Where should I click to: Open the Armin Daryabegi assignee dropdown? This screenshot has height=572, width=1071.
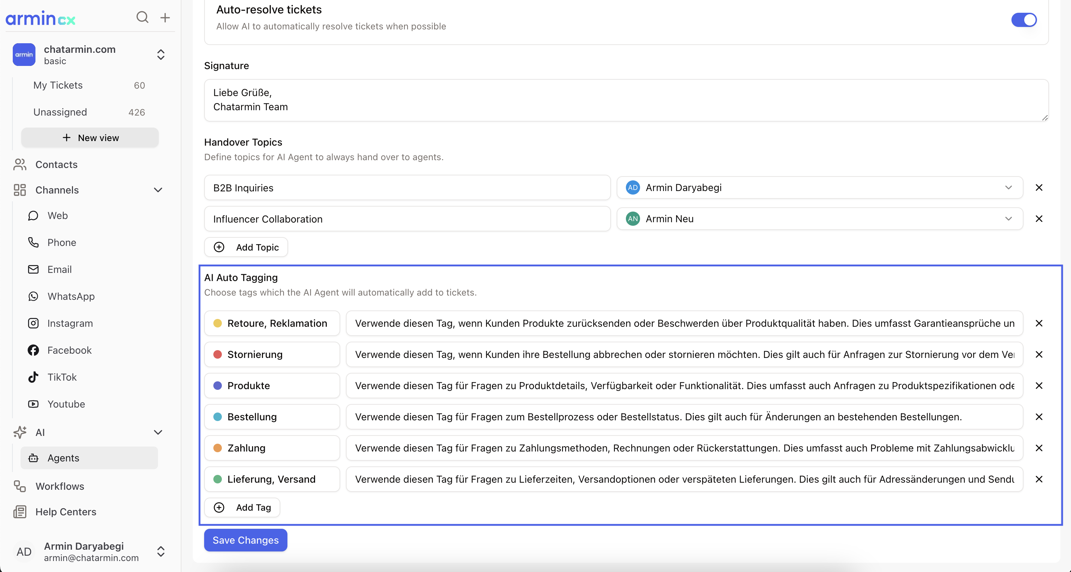click(819, 187)
